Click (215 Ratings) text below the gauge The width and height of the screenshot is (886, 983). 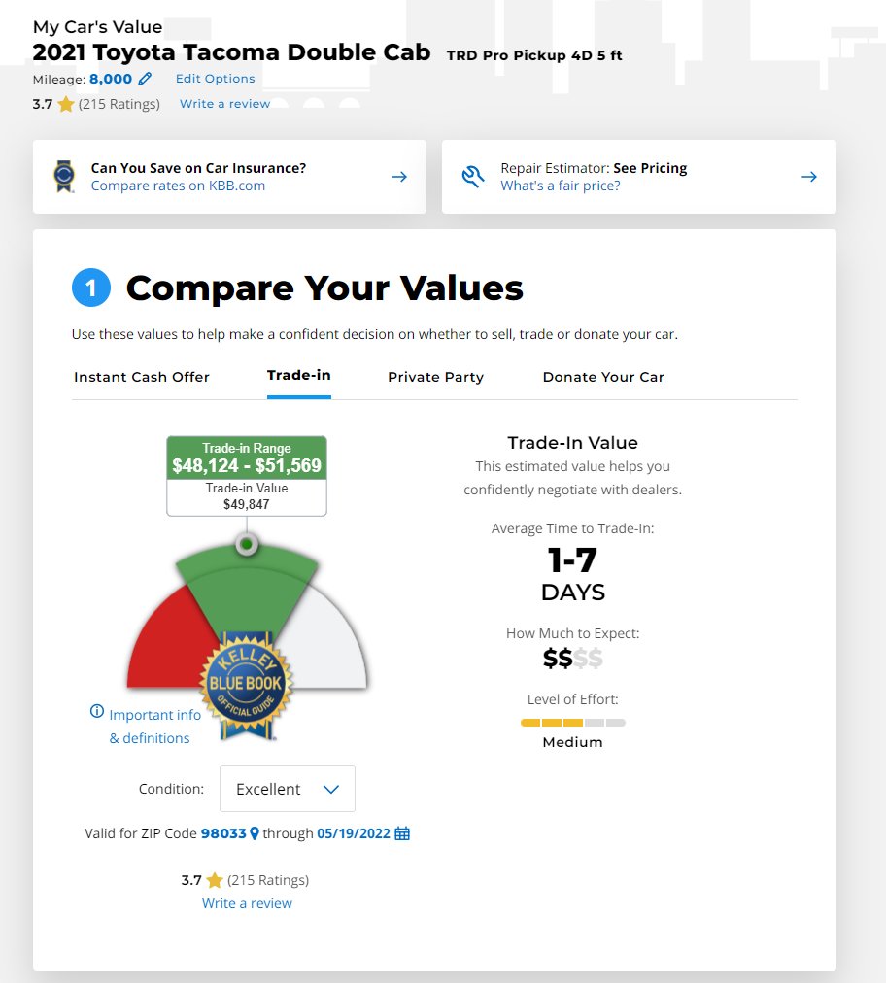coord(268,880)
